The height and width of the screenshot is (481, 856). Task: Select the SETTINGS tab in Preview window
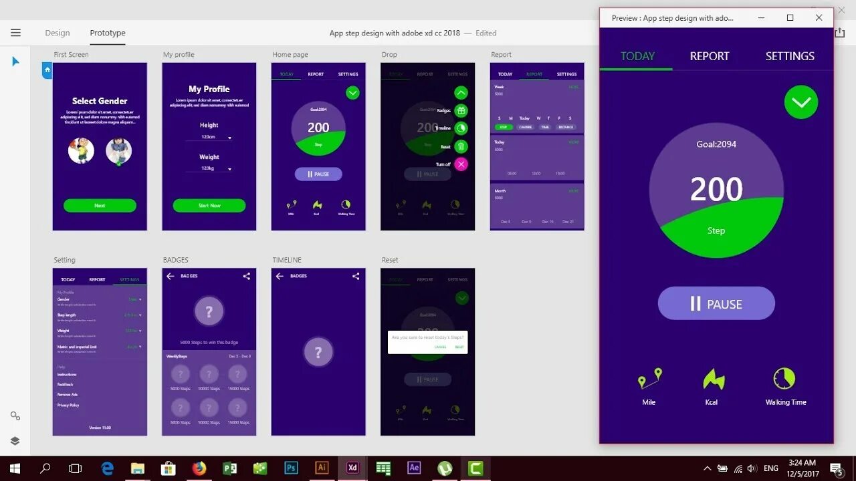pyautogui.click(x=790, y=56)
